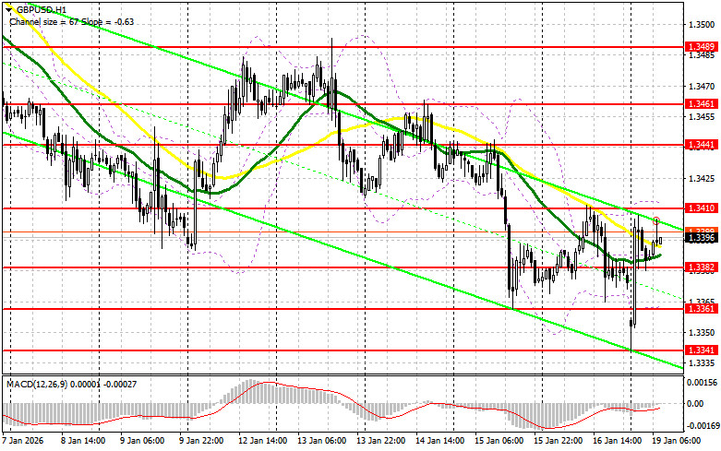This screenshot has width=721, height=451.
Task: Click the 14 Jan 14:00 time axis label
Action: coord(440,441)
